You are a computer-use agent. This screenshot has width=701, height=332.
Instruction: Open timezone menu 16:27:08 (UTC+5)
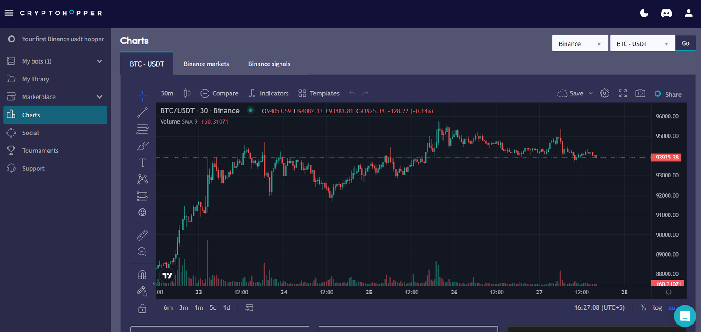[599, 307]
